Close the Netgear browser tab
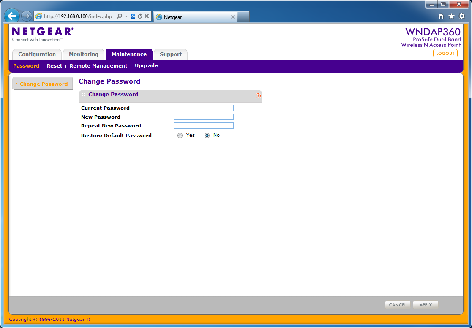The width and height of the screenshot is (472, 328). click(x=233, y=17)
